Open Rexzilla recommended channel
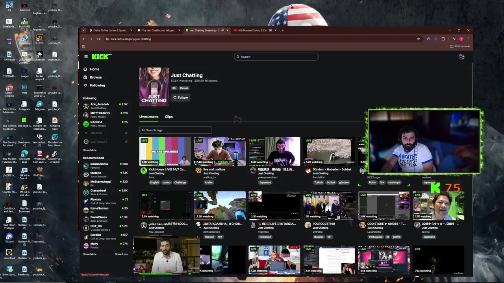Image resolution: width=504 pixels, height=283 pixels. tap(106, 236)
